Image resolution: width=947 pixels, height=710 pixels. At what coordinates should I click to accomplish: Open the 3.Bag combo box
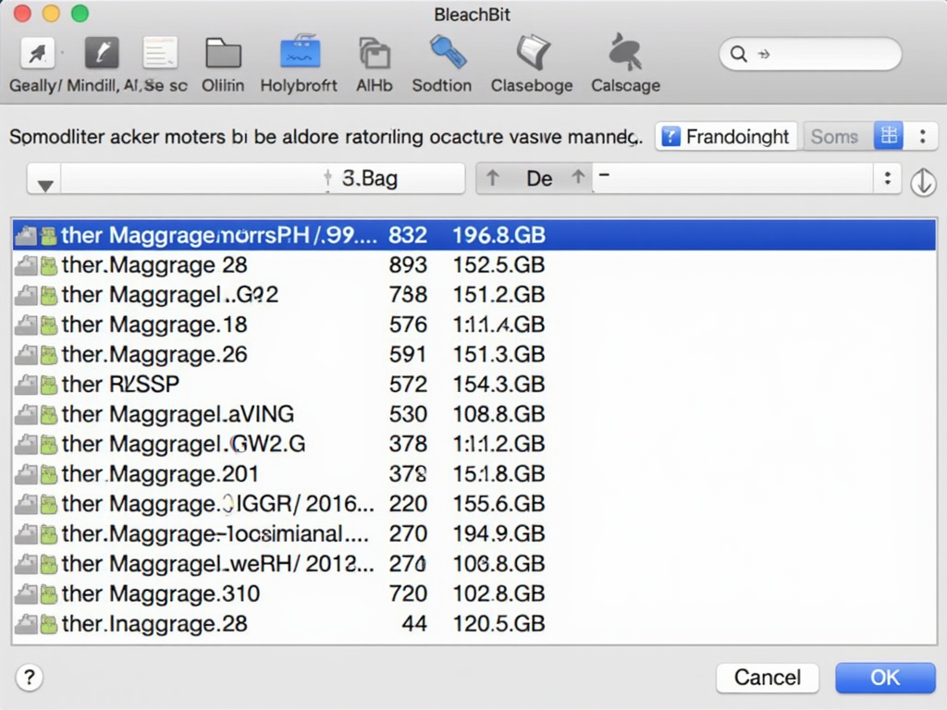pos(246,178)
